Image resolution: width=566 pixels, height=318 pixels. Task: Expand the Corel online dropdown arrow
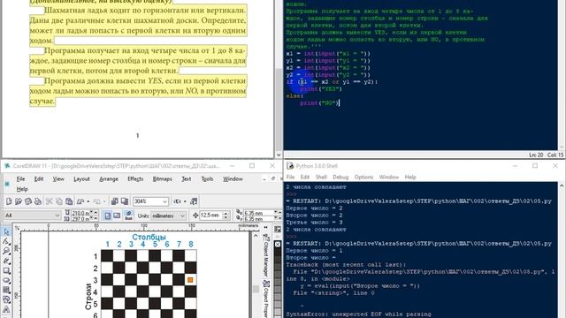185,201
